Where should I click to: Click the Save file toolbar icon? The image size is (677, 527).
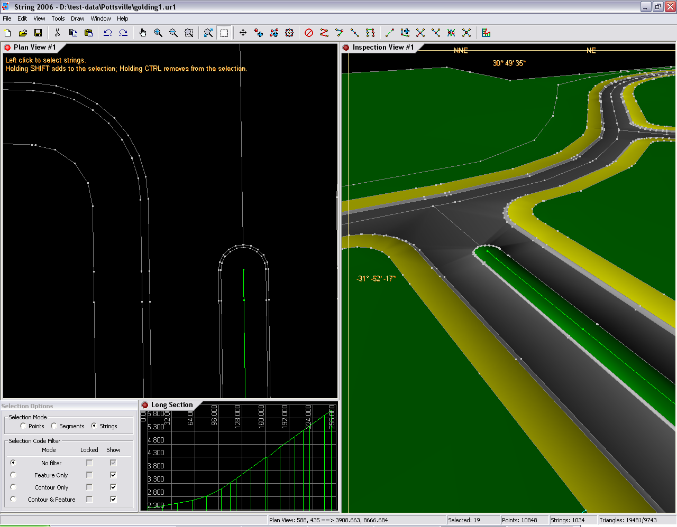38,33
